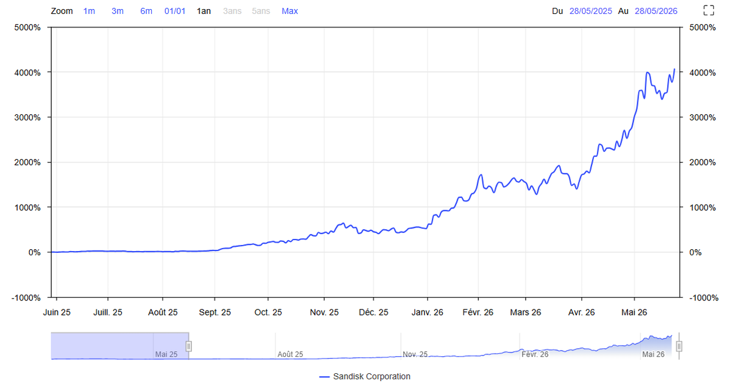Viewport: 731px width, 389px height.
Task: Click the Mai 26 x-axis label on main chart
Action: click(x=634, y=312)
